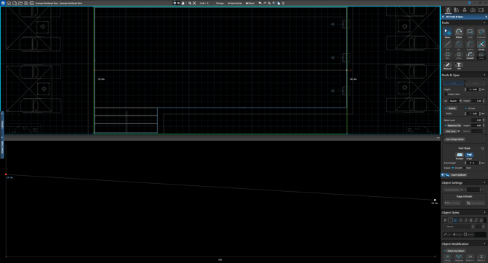
Task: Select the Smooth angles radio option
Action: [453, 168]
